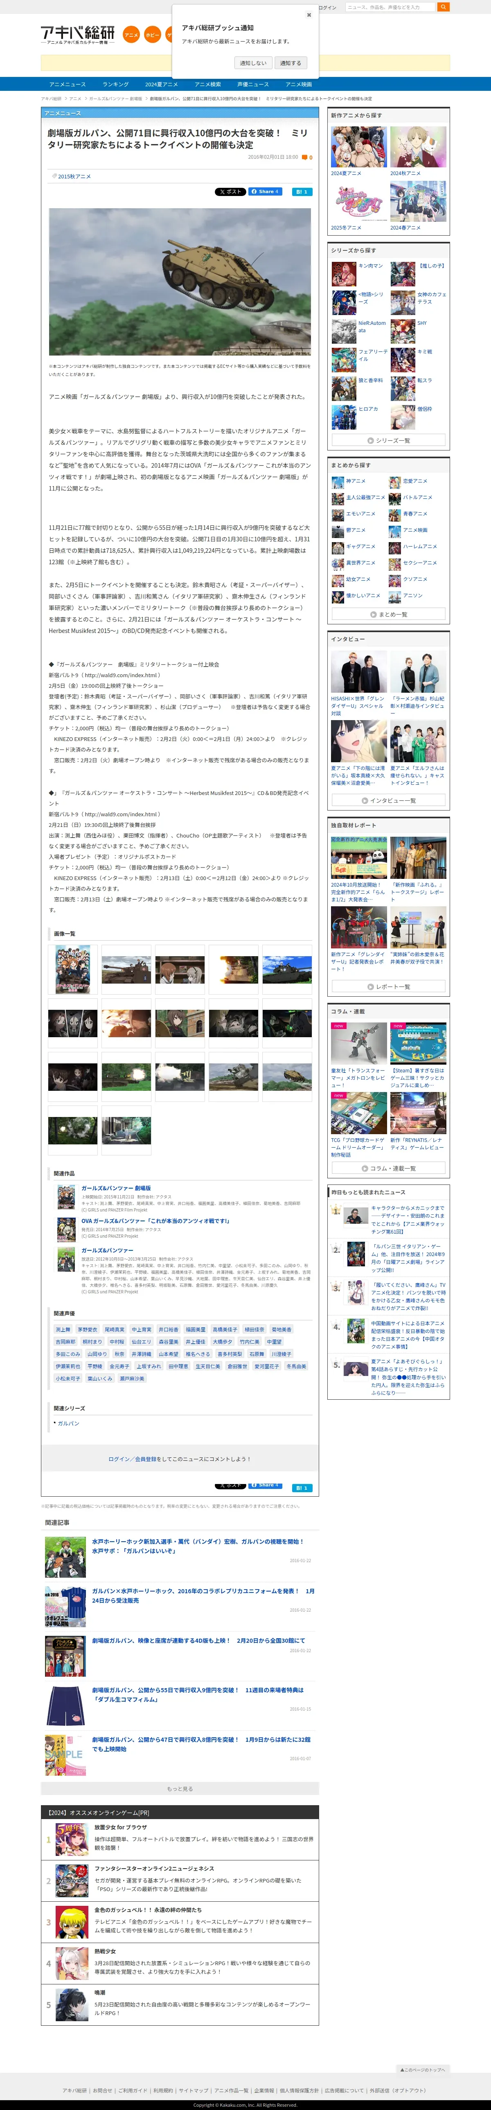Open 2025冬アニメ thumbnail in sidebar
The image size is (491, 2110).
click(x=359, y=201)
